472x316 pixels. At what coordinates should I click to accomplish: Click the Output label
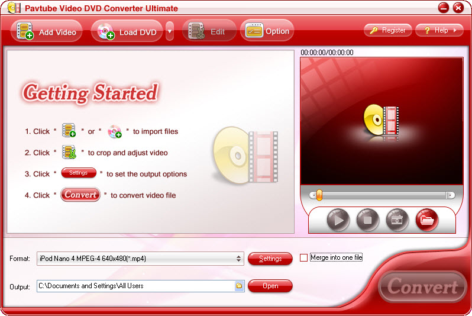coord(20,287)
